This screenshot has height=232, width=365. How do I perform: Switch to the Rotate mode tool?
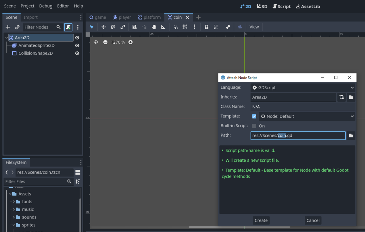tap(113, 27)
